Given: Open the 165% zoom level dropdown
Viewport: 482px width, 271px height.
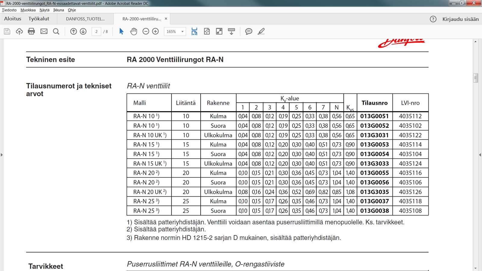Looking at the screenshot, I should [175, 31].
